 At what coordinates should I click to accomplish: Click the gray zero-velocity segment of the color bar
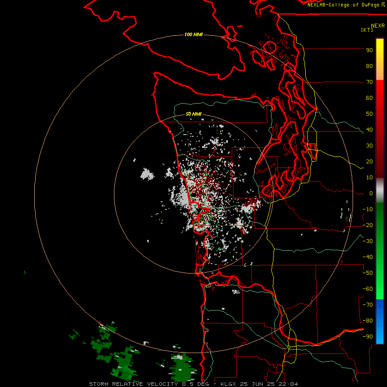(380, 190)
